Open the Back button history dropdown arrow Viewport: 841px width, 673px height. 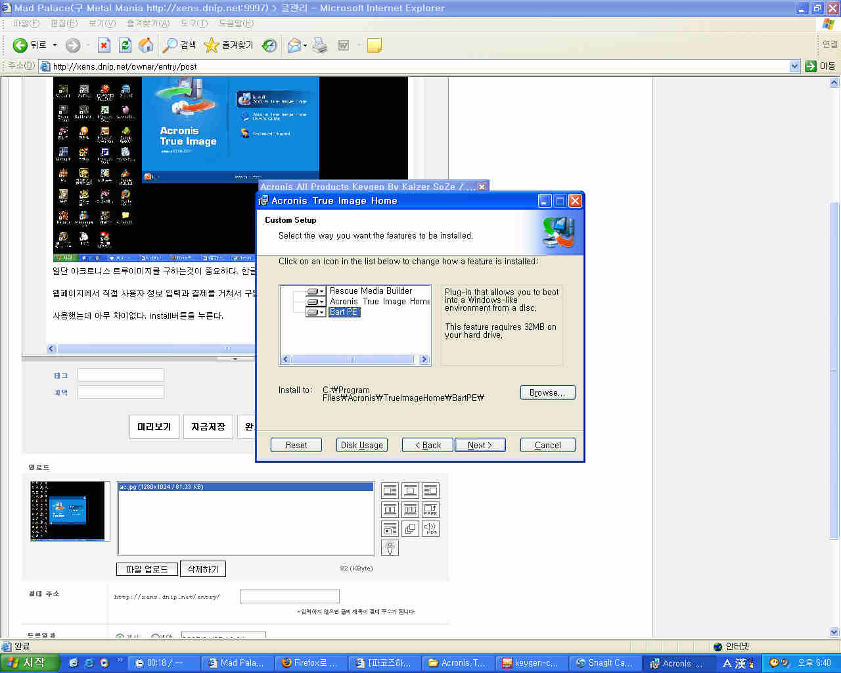pyautogui.click(x=55, y=45)
